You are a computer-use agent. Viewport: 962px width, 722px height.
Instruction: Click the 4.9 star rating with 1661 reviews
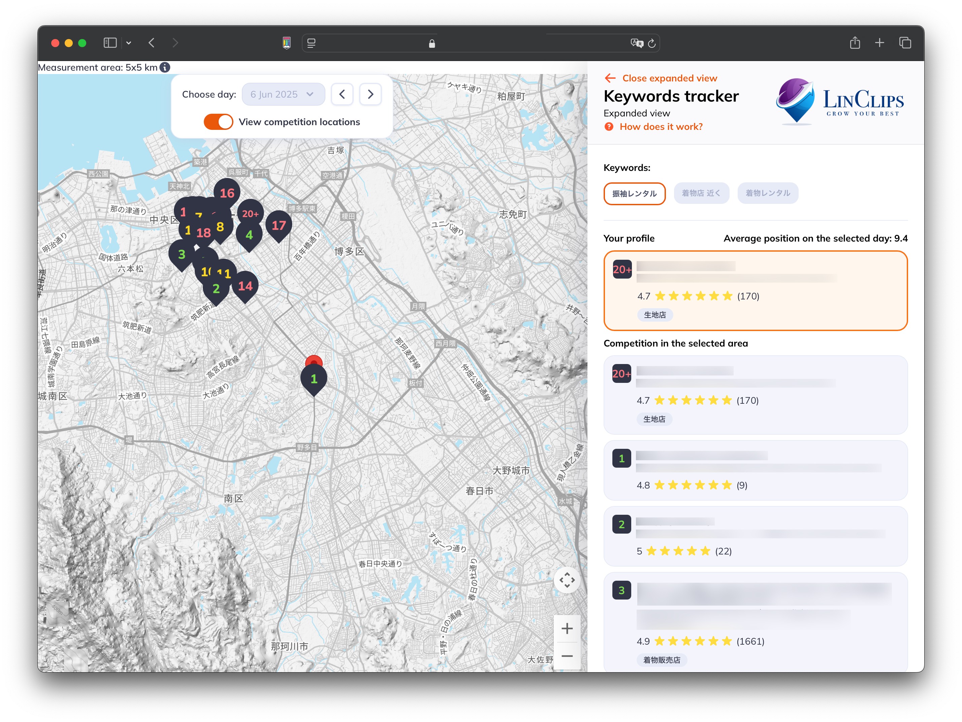[x=700, y=641]
